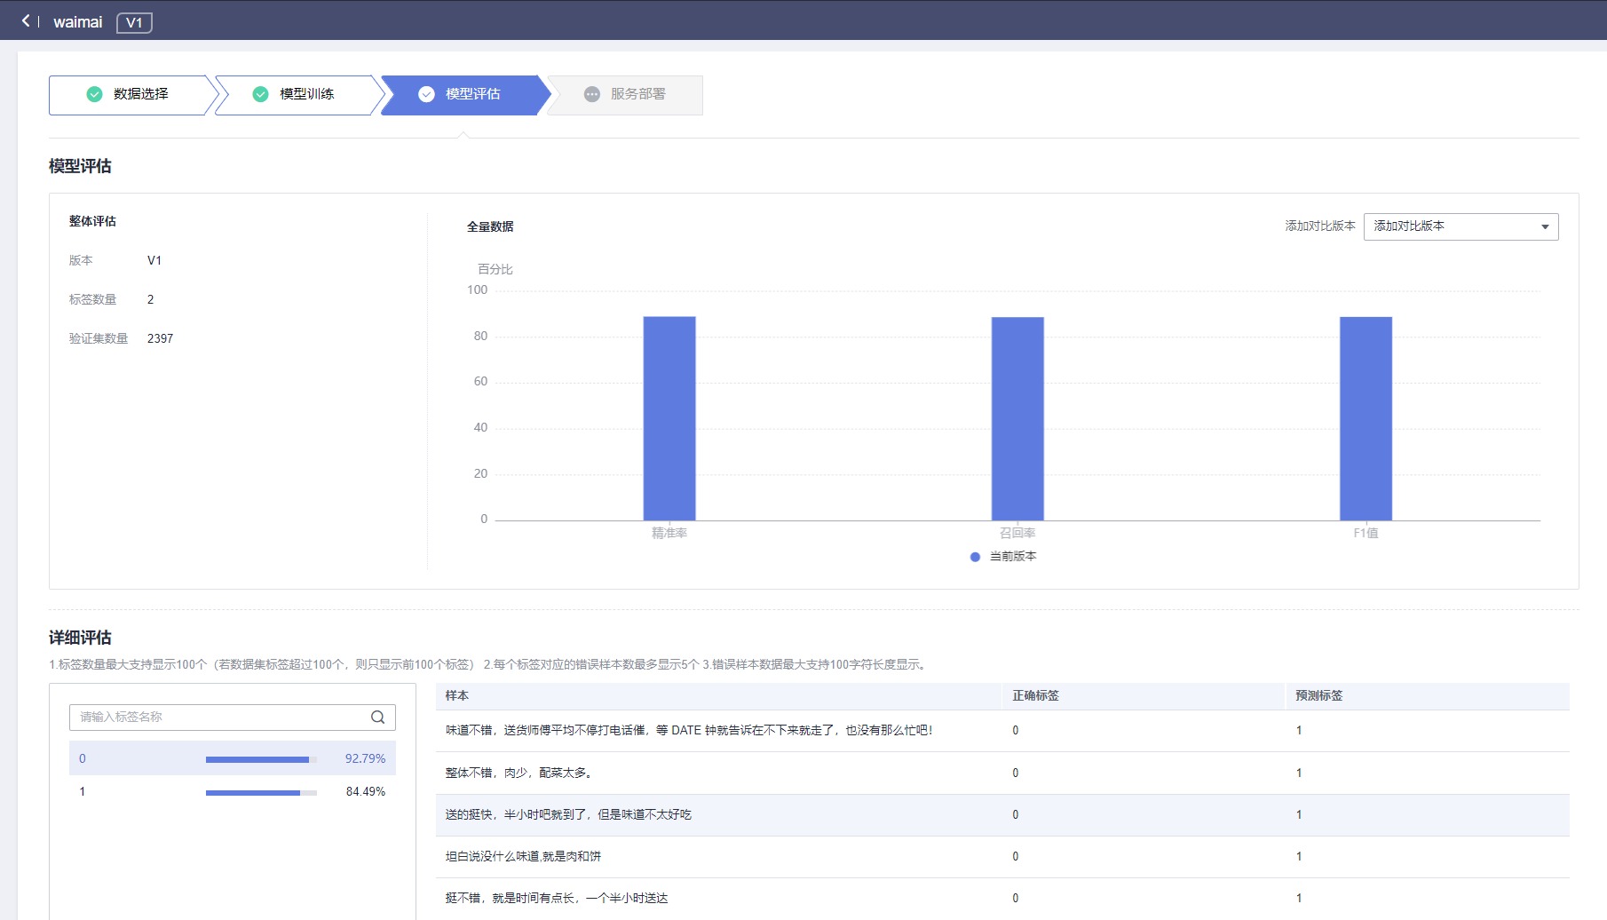Click the label name search field

coord(218,718)
